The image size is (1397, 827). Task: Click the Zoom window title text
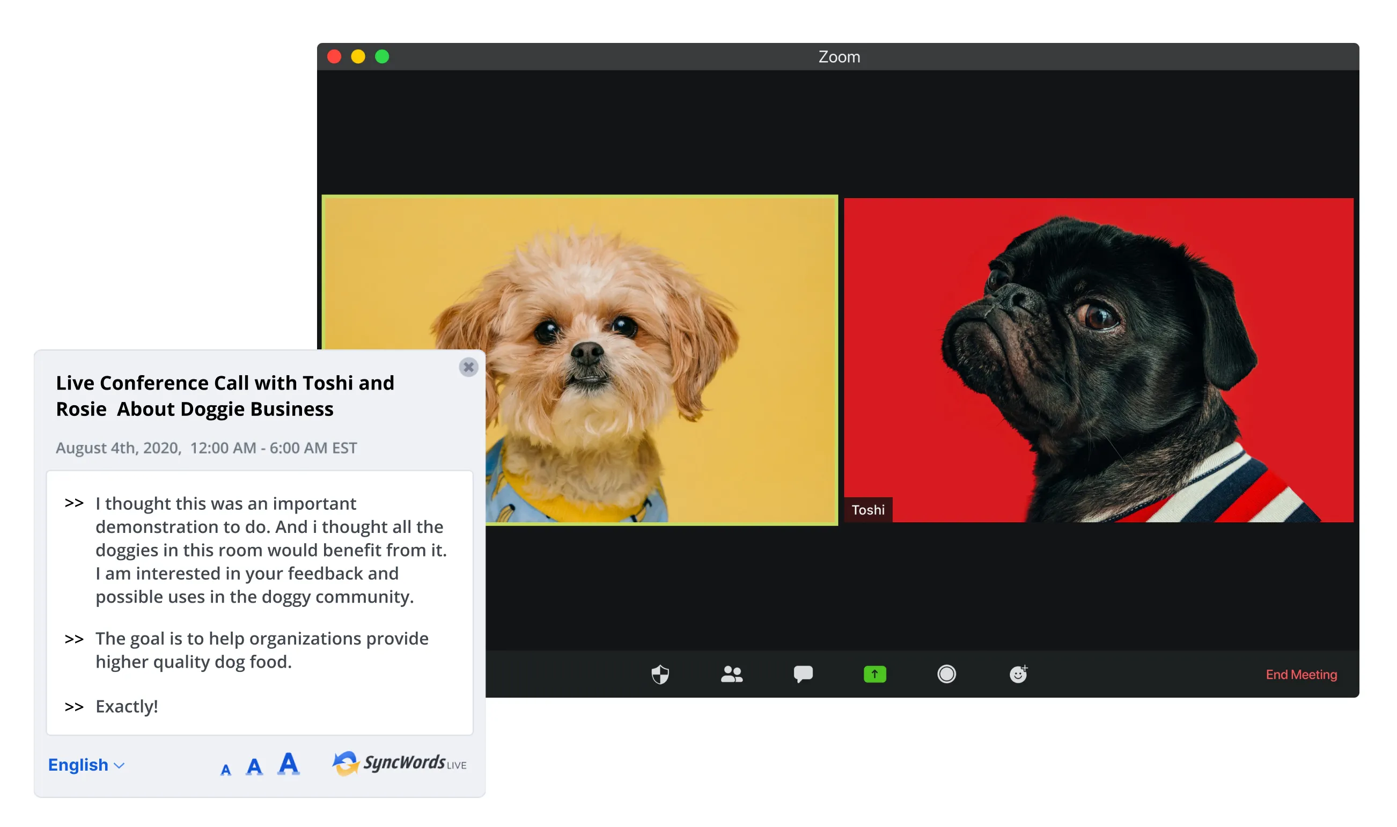coord(839,57)
